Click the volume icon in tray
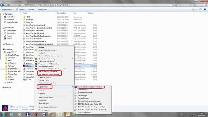Screen dimensions: 208x117 194,115
